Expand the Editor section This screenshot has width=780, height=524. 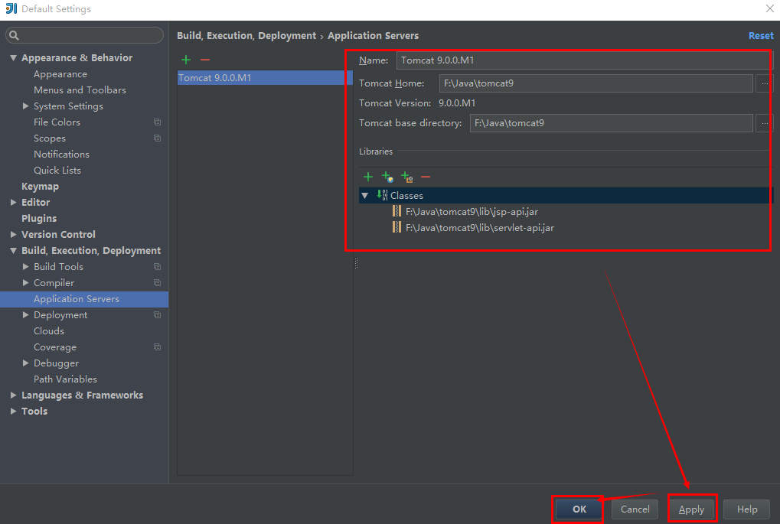(x=14, y=203)
